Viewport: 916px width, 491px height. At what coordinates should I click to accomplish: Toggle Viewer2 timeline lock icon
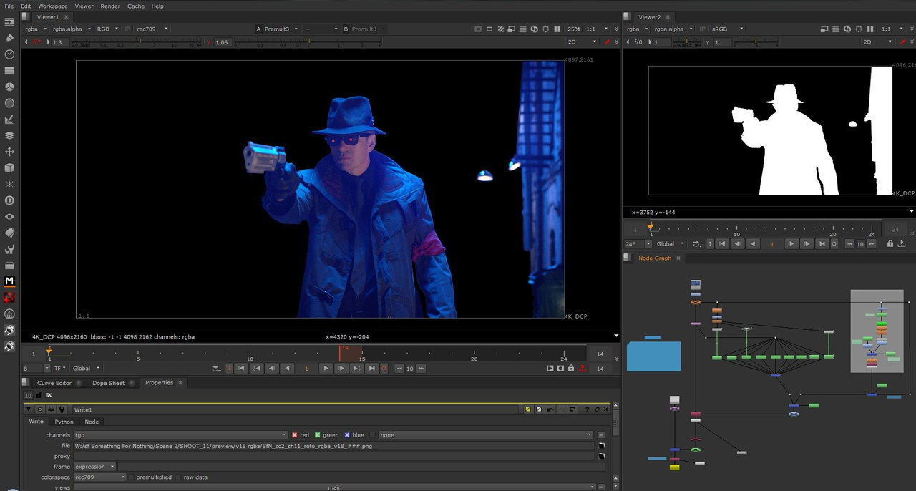890,244
